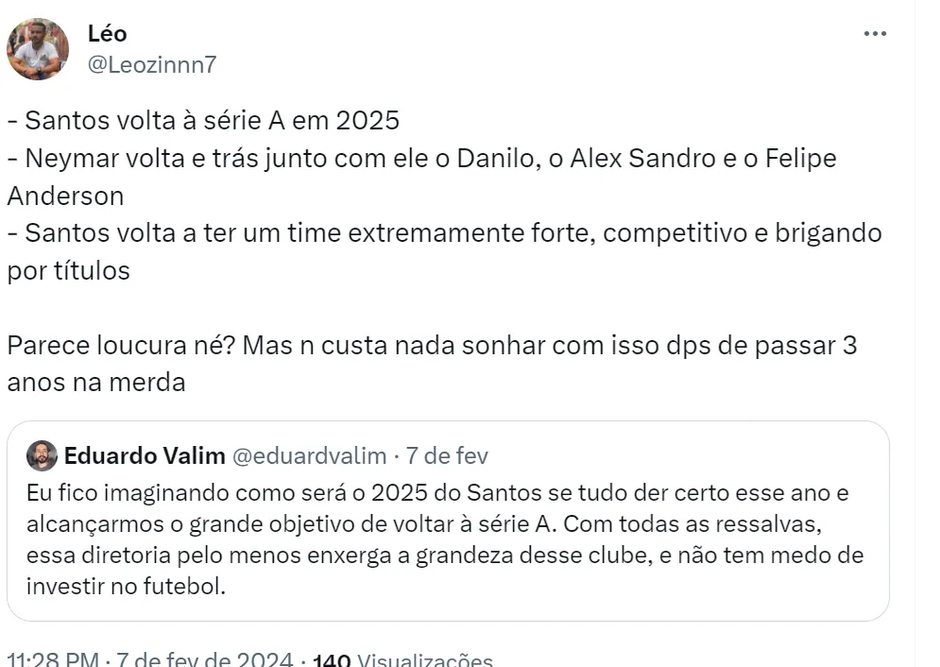Click the sentence starting "Parece loucura né?"
This screenshot has width=940, height=667.
point(432,345)
